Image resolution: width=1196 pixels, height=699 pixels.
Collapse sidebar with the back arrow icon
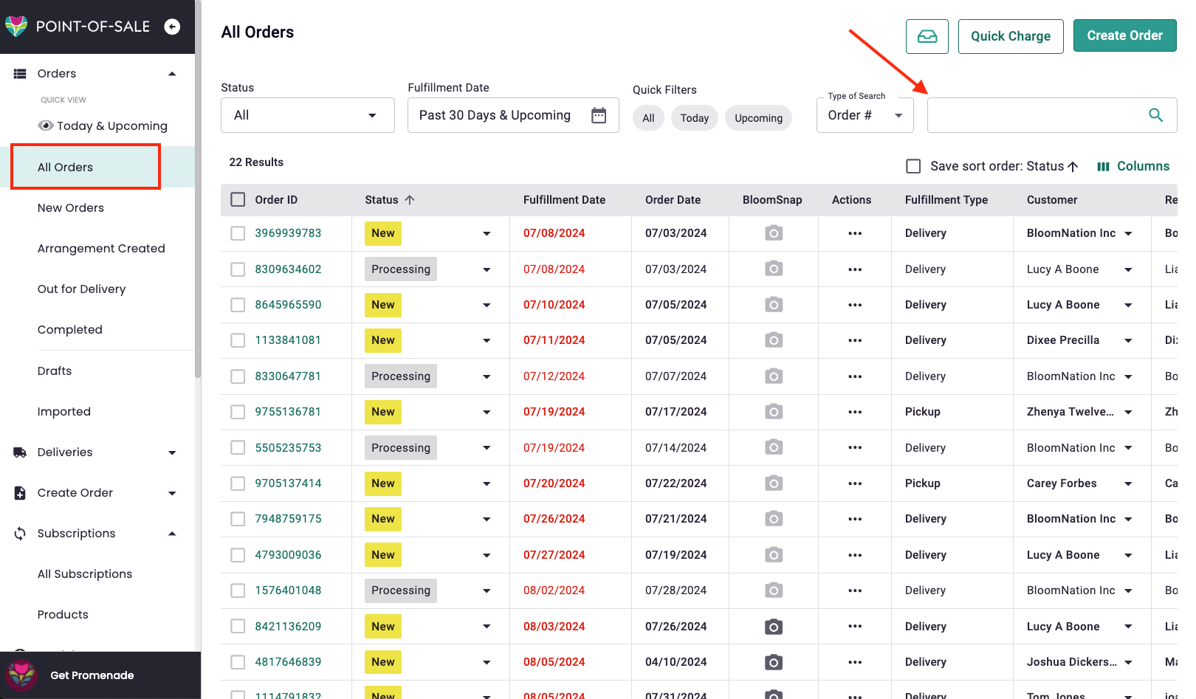[x=172, y=27]
